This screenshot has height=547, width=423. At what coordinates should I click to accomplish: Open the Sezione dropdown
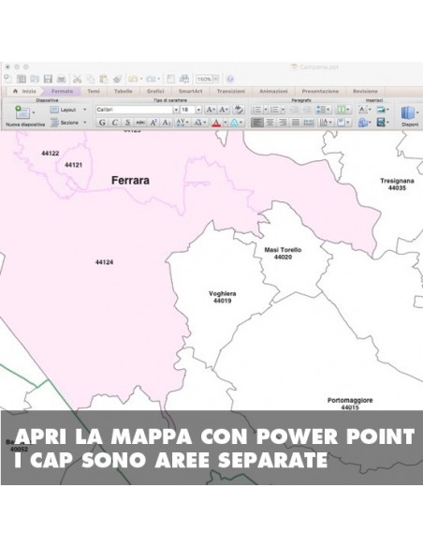click(68, 123)
